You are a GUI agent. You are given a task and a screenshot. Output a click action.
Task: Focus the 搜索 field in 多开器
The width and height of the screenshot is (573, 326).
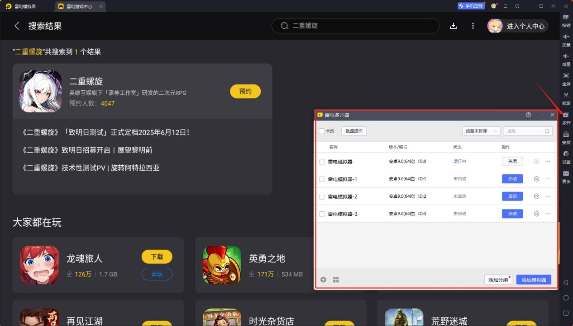(x=528, y=131)
